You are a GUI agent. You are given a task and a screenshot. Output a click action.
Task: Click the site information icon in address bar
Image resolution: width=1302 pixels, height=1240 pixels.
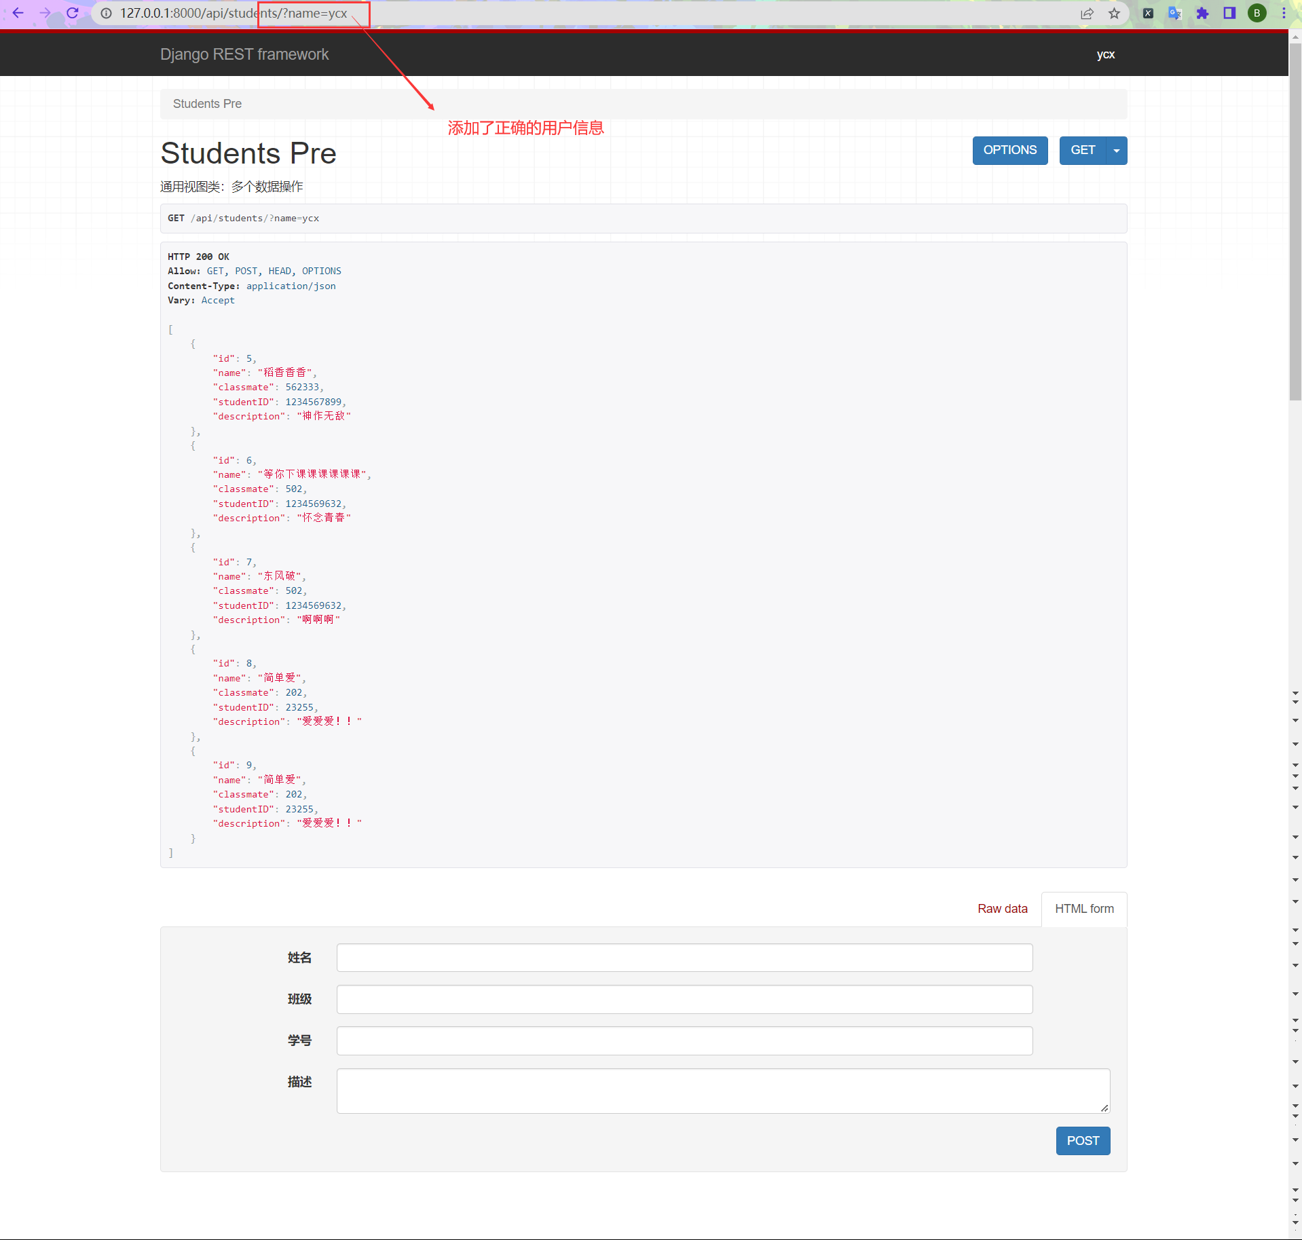(x=107, y=13)
